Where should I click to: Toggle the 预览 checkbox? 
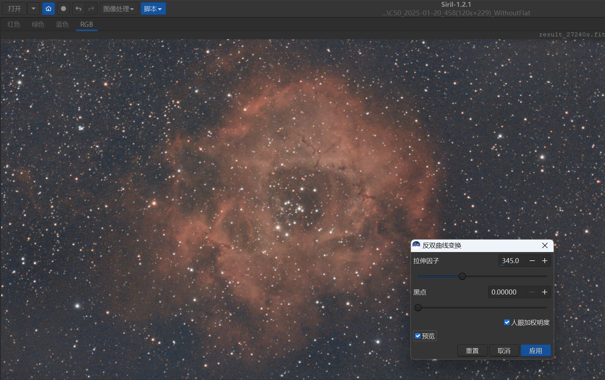point(418,336)
